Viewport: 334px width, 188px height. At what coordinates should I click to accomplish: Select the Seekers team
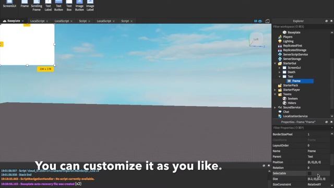pos(292,99)
